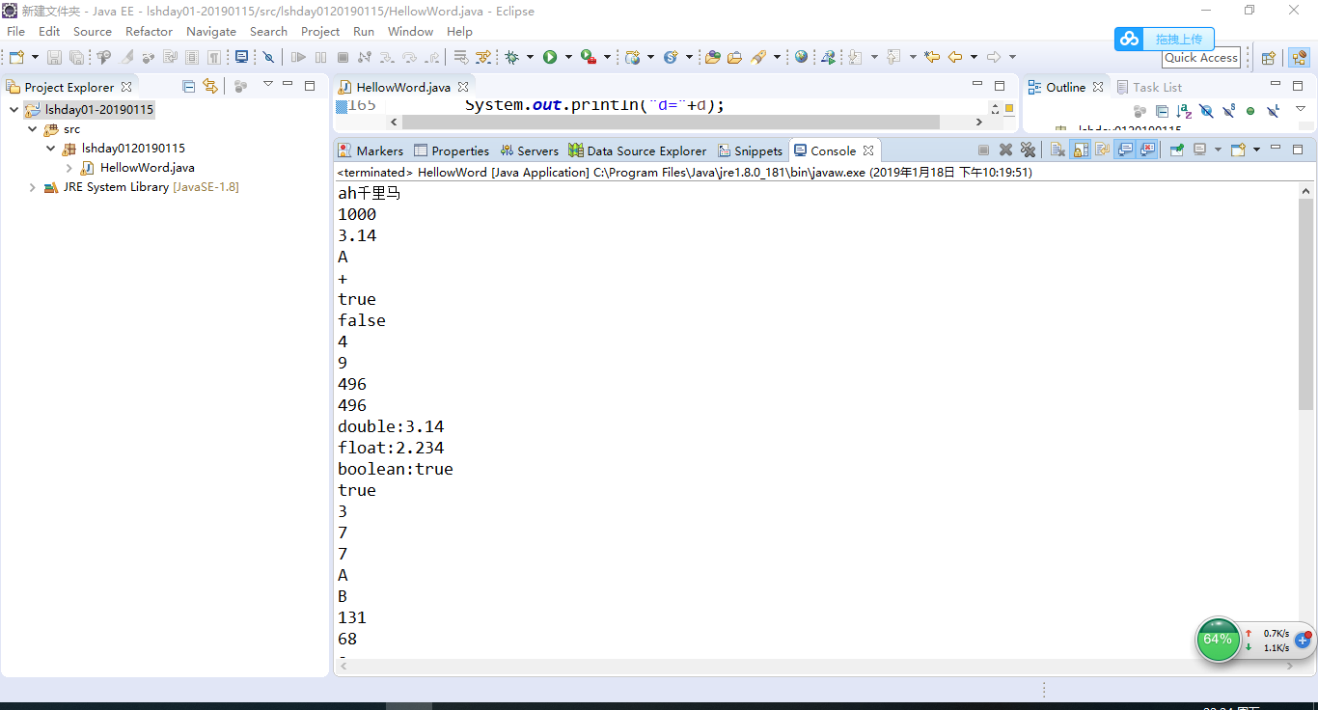Click the Remove All Terminated Launches icon
The height and width of the screenshot is (710, 1318).
[1028, 150]
